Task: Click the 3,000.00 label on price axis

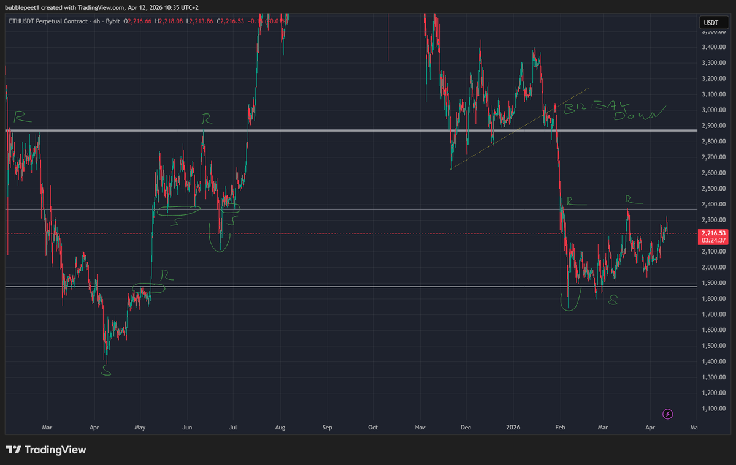Action: tap(713, 110)
